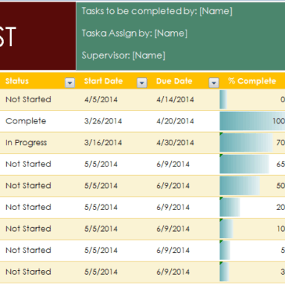This screenshot has width=285, height=285.
Task: Click the 20% complete progress bar
Action: click(x=230, y=208)
